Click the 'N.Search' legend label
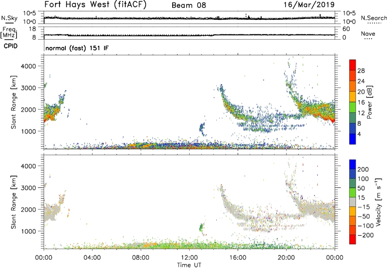387x268 pixels. coord(373,18)
